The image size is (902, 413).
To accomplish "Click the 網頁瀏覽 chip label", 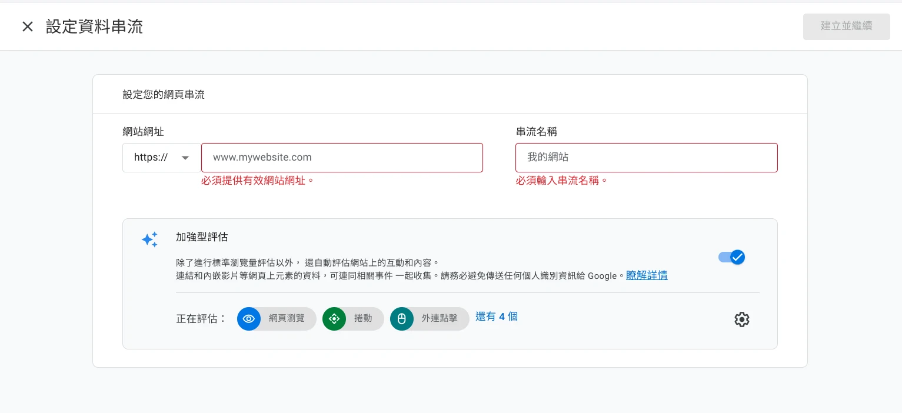I will [x=287, y=319].
